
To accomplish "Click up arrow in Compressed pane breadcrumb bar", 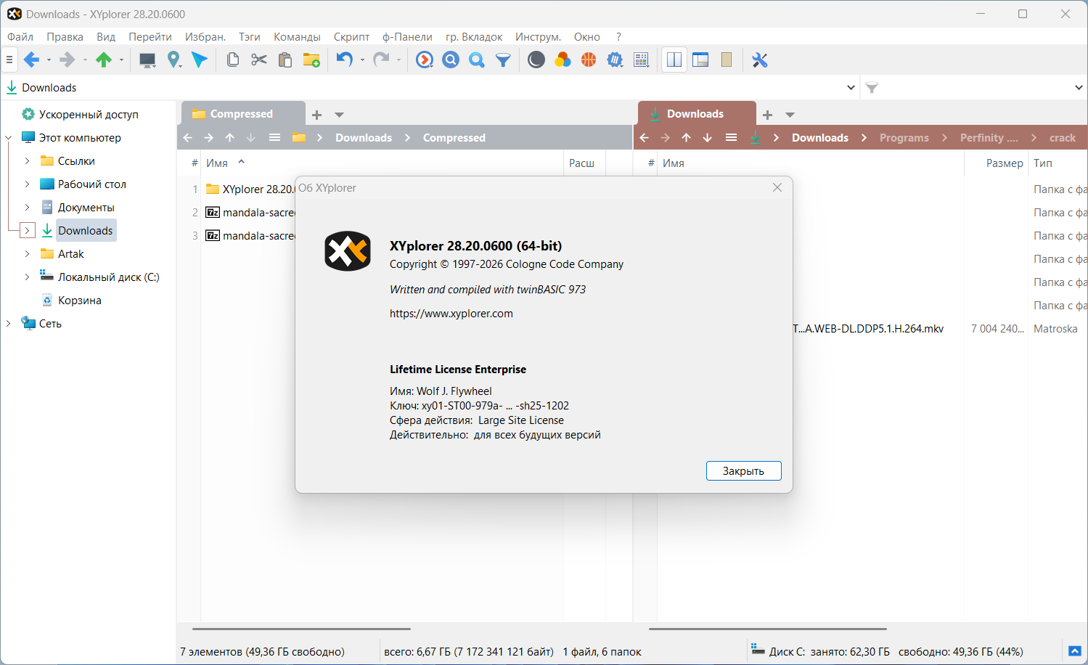I will pyautogui.click(x=230, y=138).
